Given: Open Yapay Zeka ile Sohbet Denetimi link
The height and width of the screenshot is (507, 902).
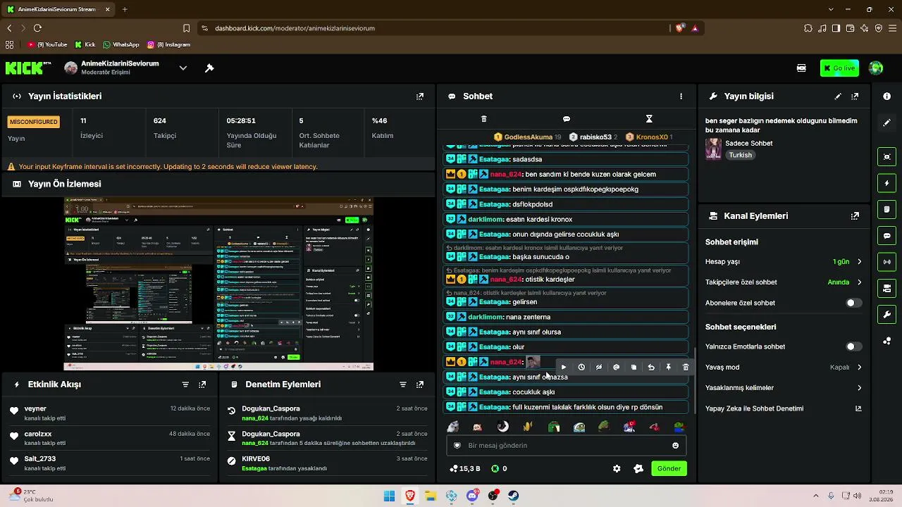Looking at the screenshot, I should [x=783, y=408].
